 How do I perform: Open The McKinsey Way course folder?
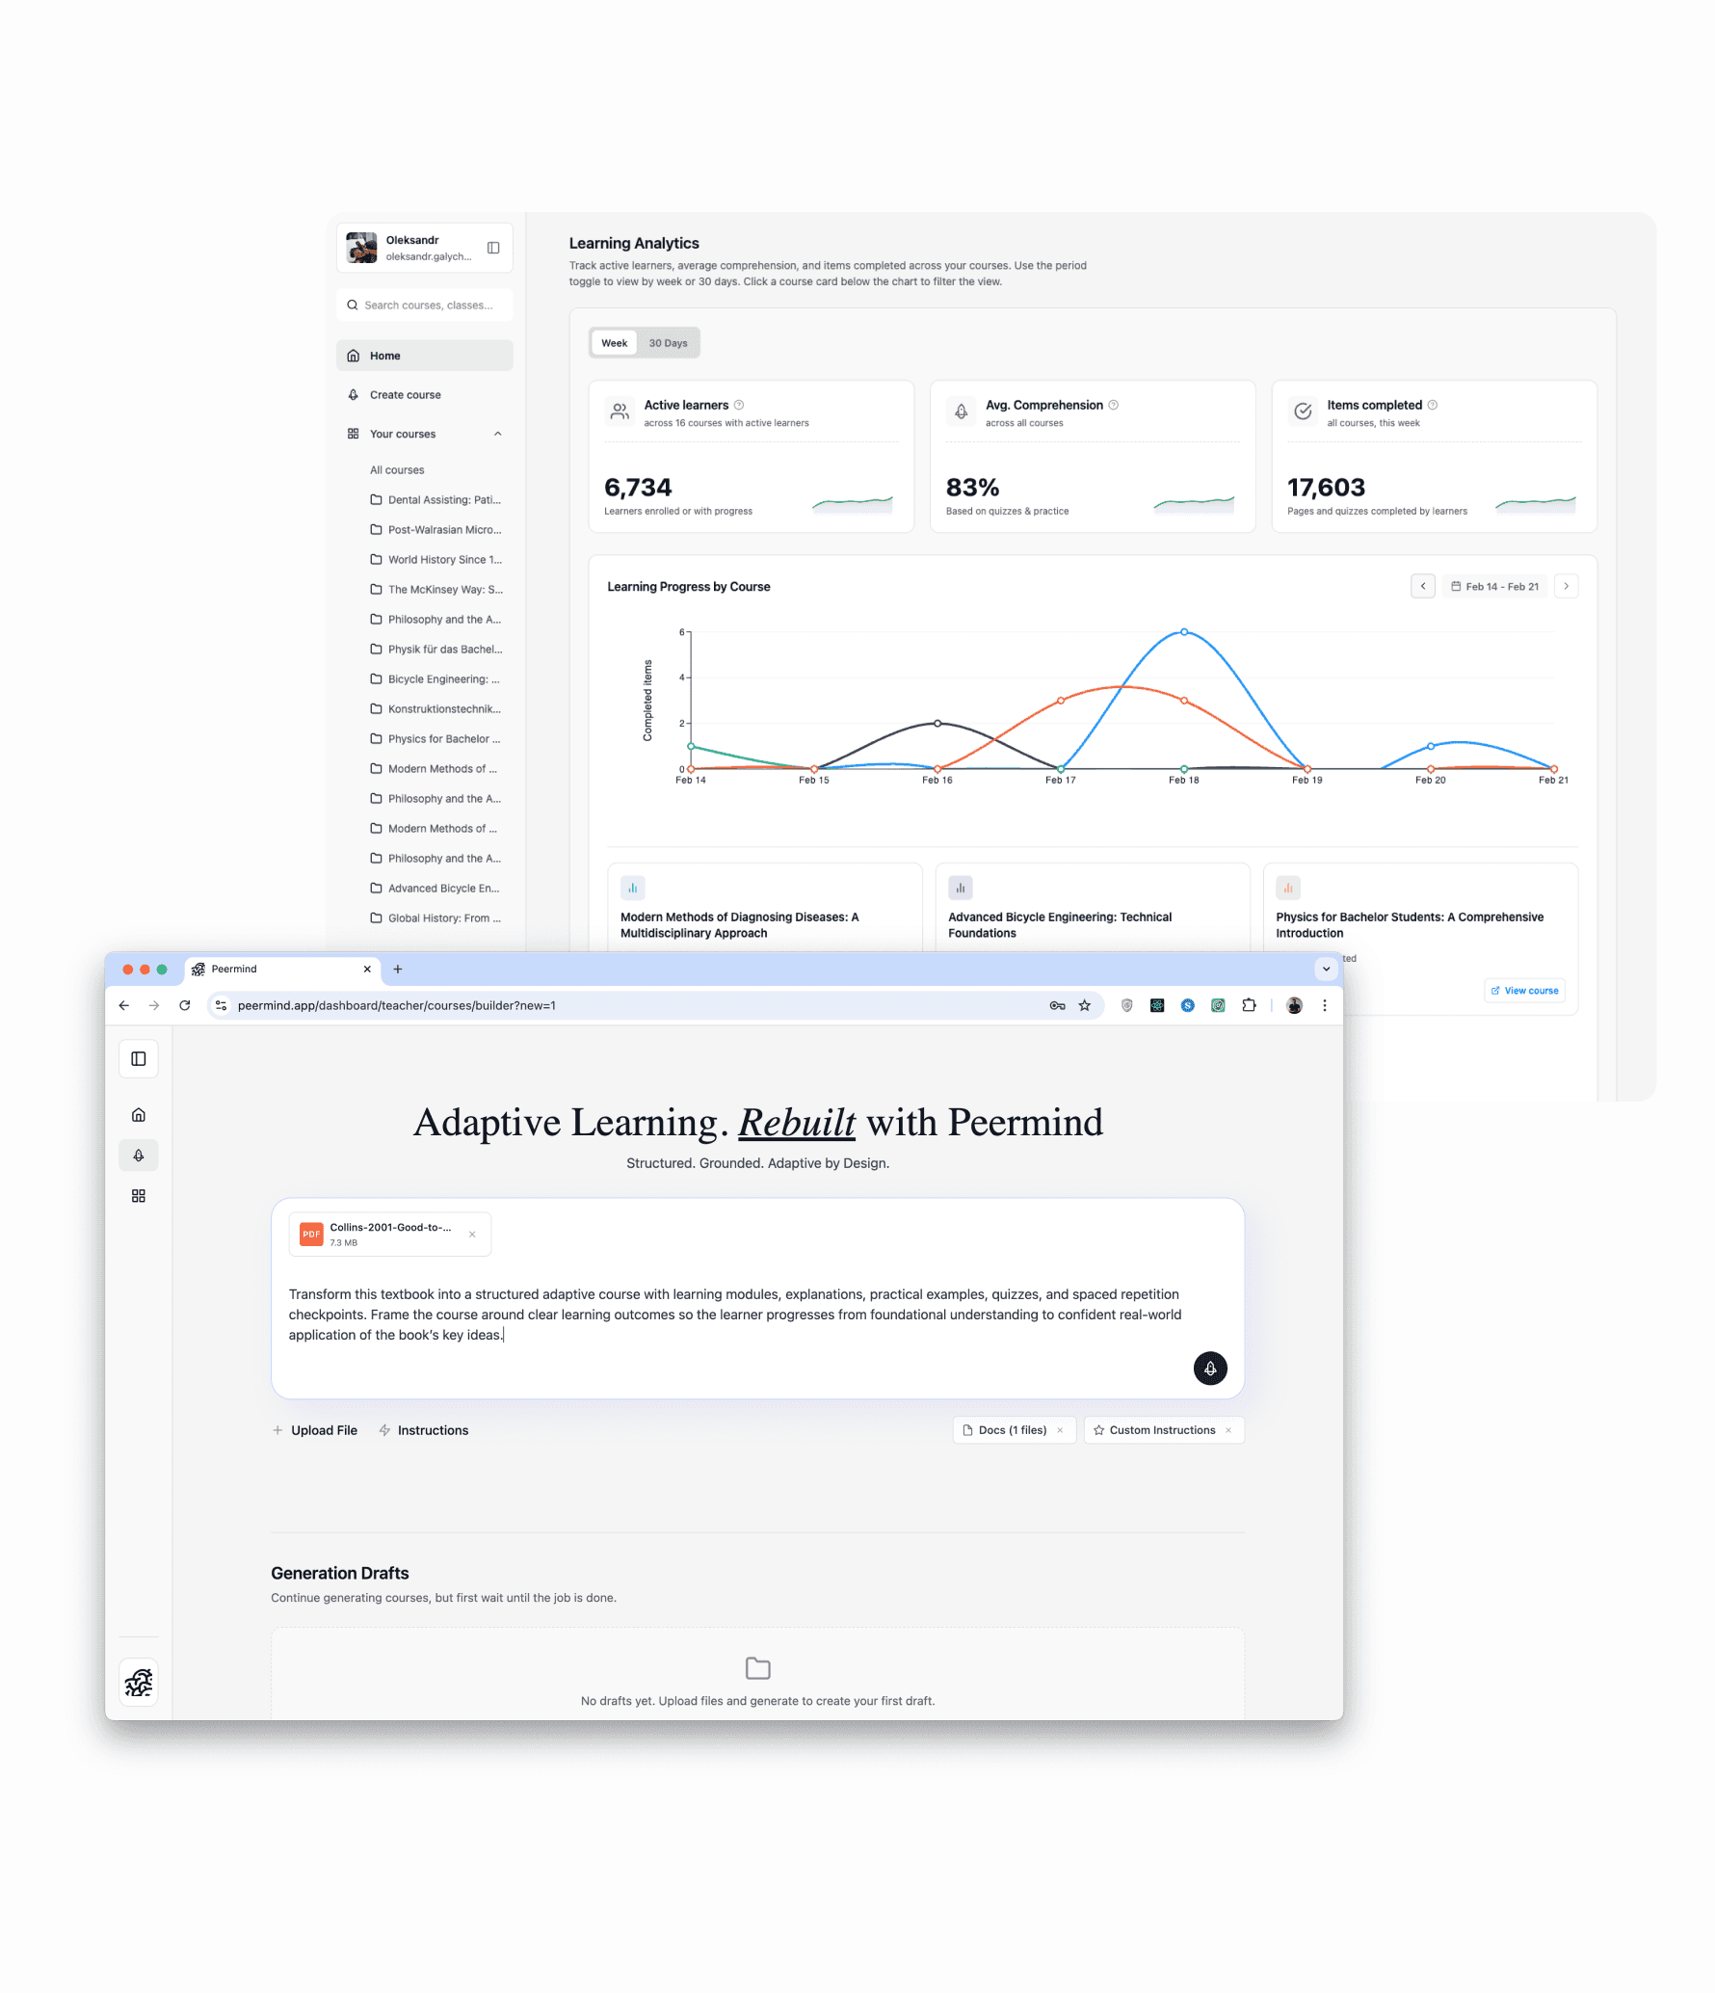point(435,590)
